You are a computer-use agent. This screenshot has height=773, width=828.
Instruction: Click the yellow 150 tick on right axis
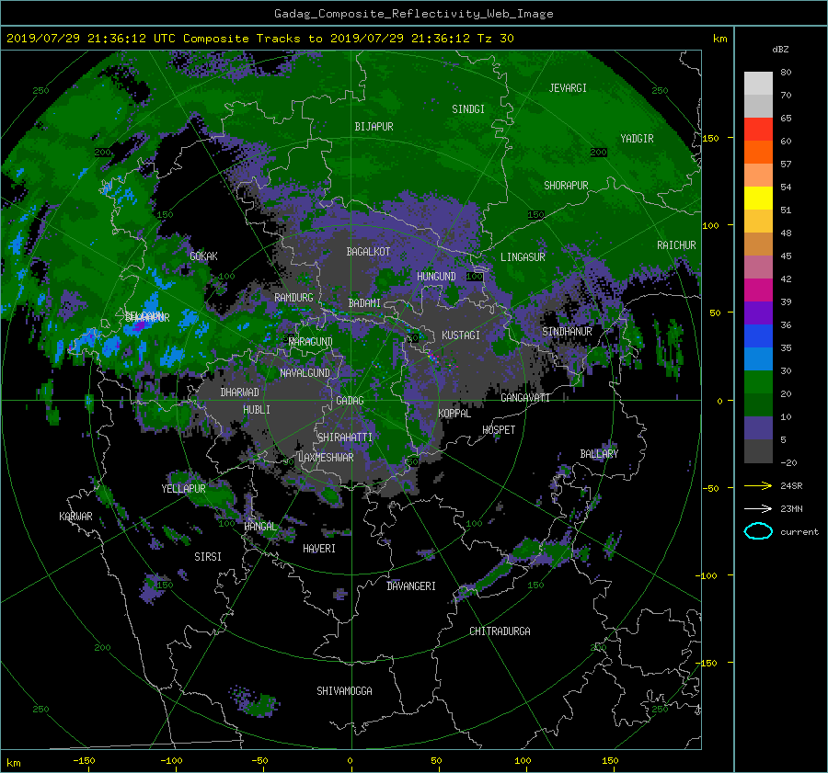coord(710,138)
